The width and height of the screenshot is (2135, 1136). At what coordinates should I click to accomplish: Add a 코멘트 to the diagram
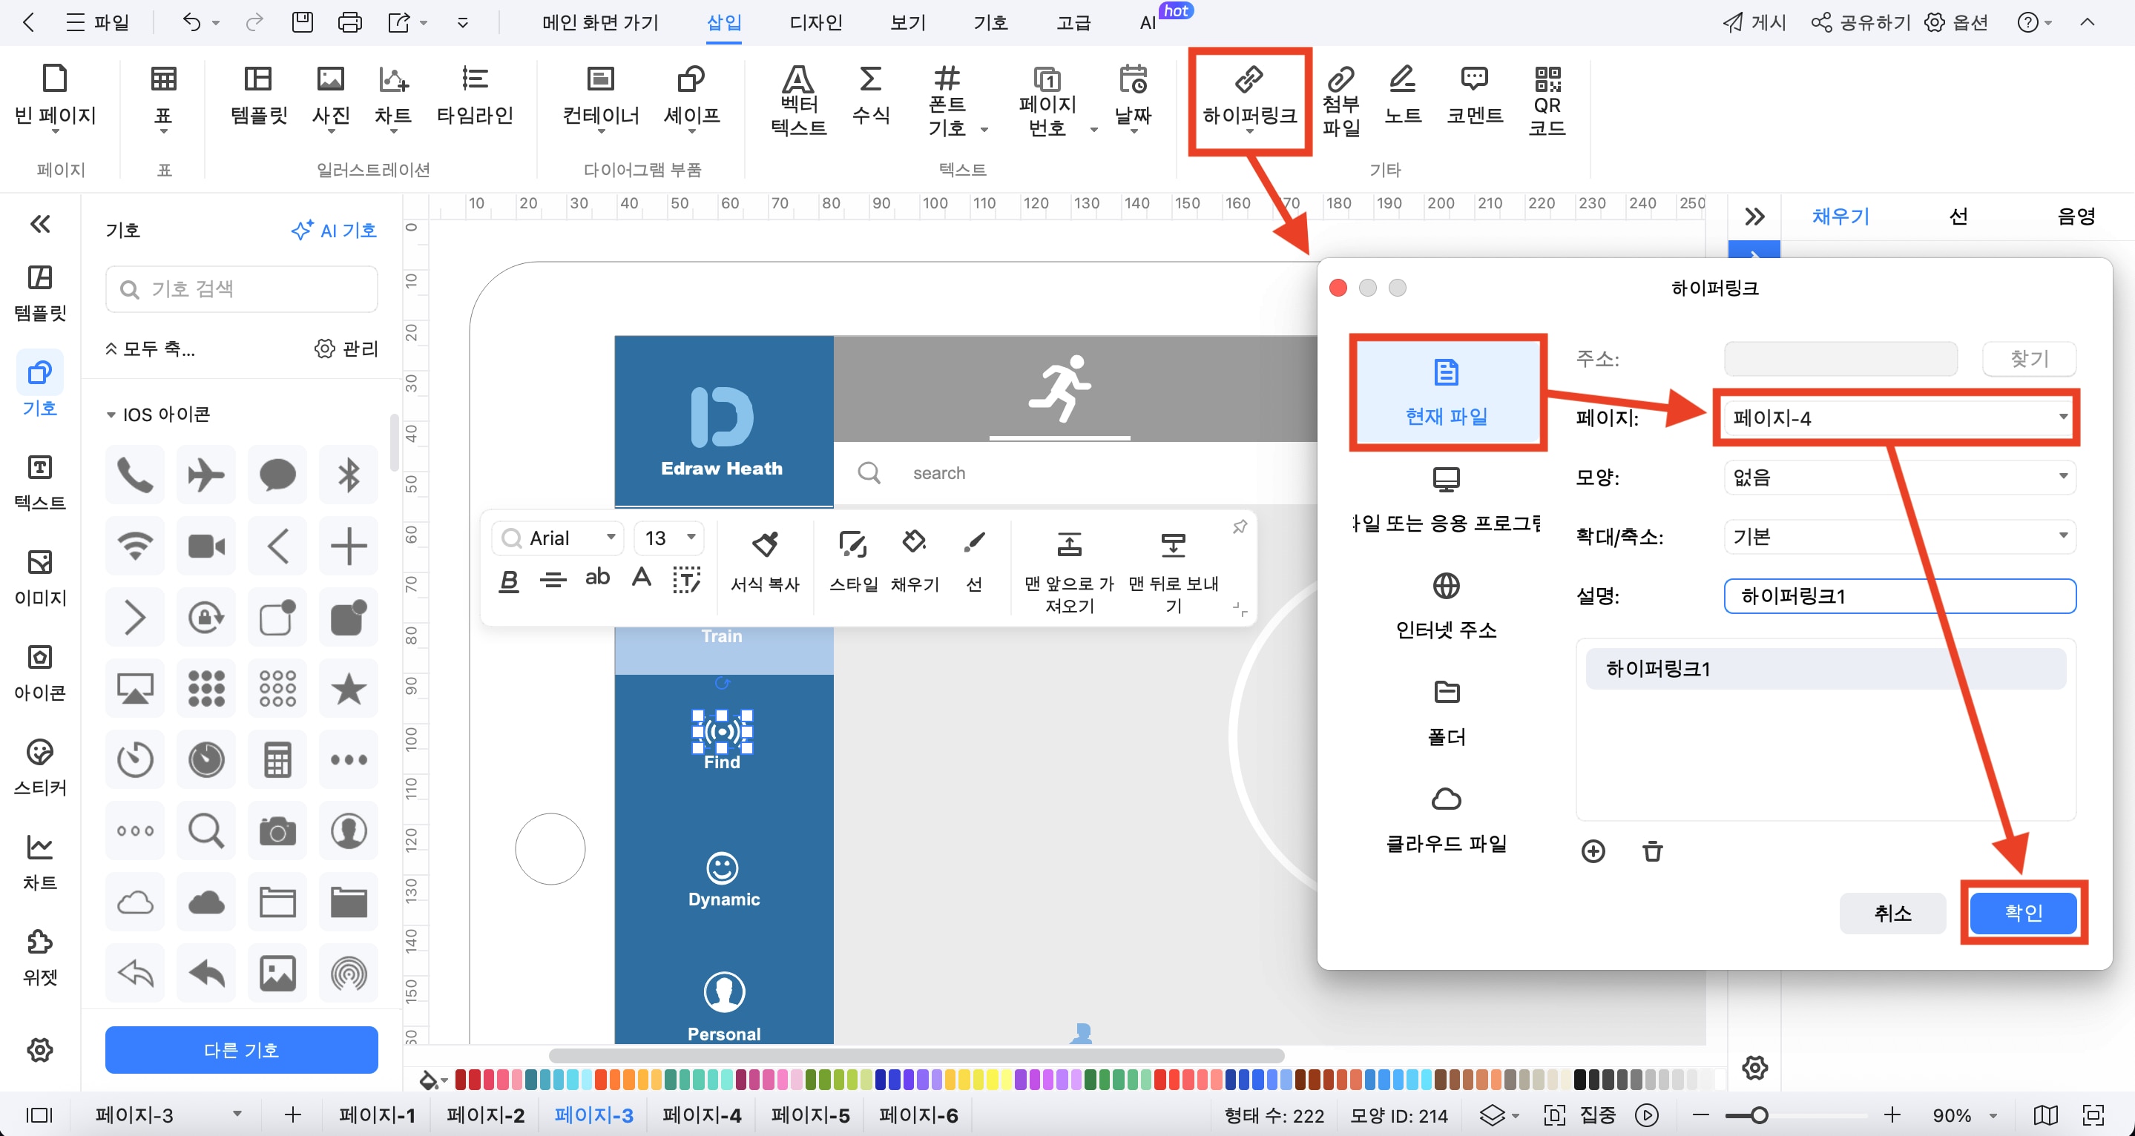coord(1475,99)
